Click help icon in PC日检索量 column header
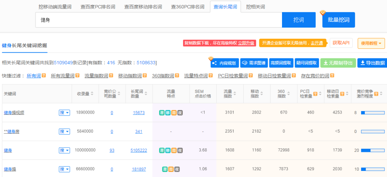Screen dimensions: 387x177 tap(315, 94)
